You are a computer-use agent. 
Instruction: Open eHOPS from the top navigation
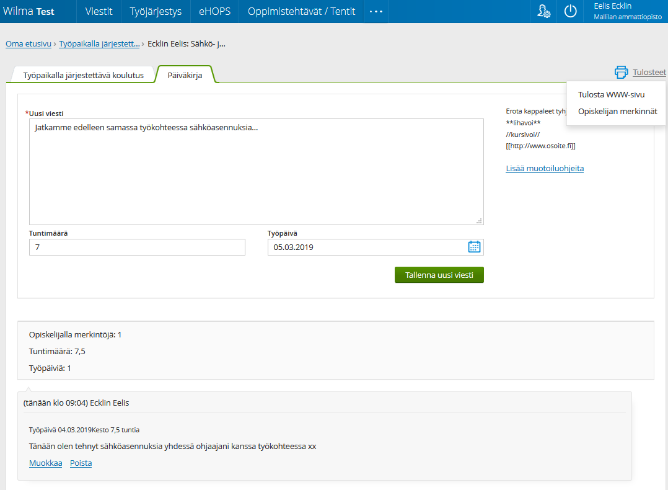(x=214, y=12)
